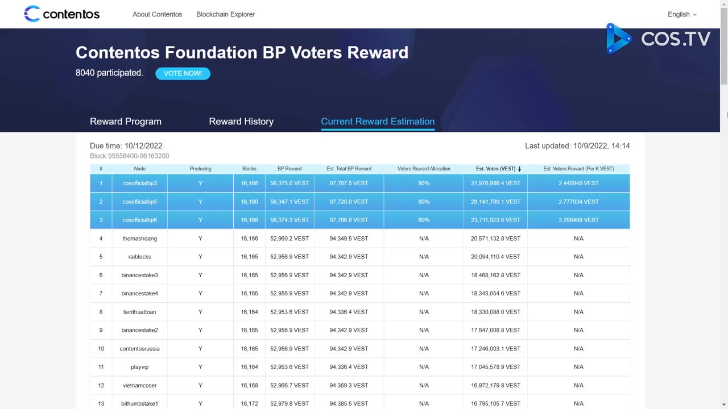Click the 3.298488 VEST voters reward value
The width and height of the screenshot is (728, 409).
[578, 220]
